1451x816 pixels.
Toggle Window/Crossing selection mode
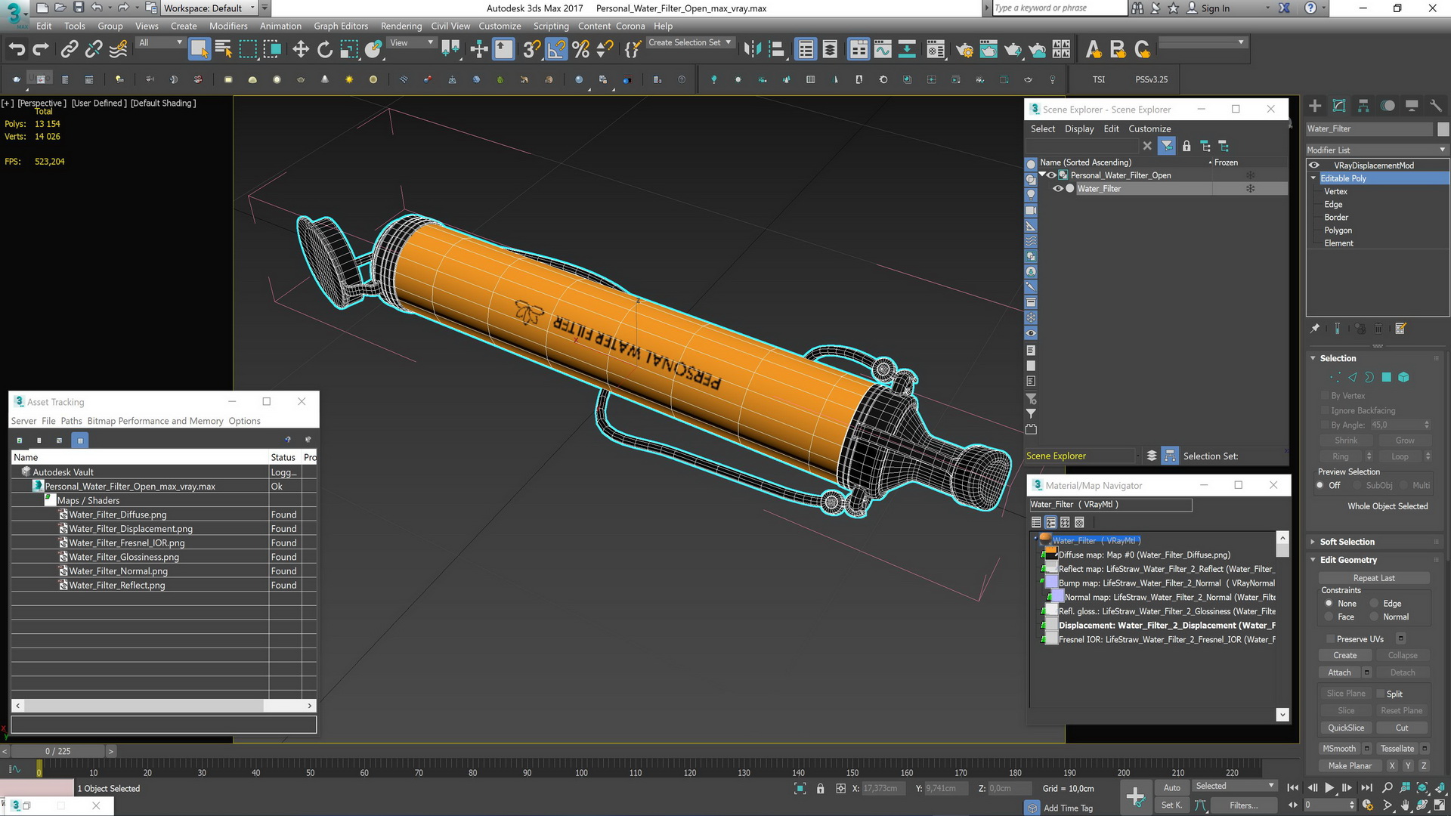pyautogui.click(x=272, y=50)
